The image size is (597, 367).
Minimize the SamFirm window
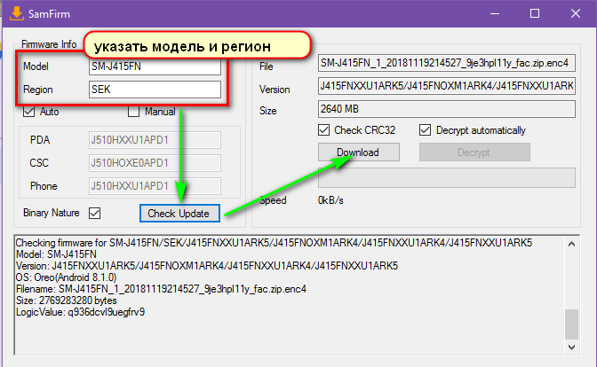click(495, 14)
